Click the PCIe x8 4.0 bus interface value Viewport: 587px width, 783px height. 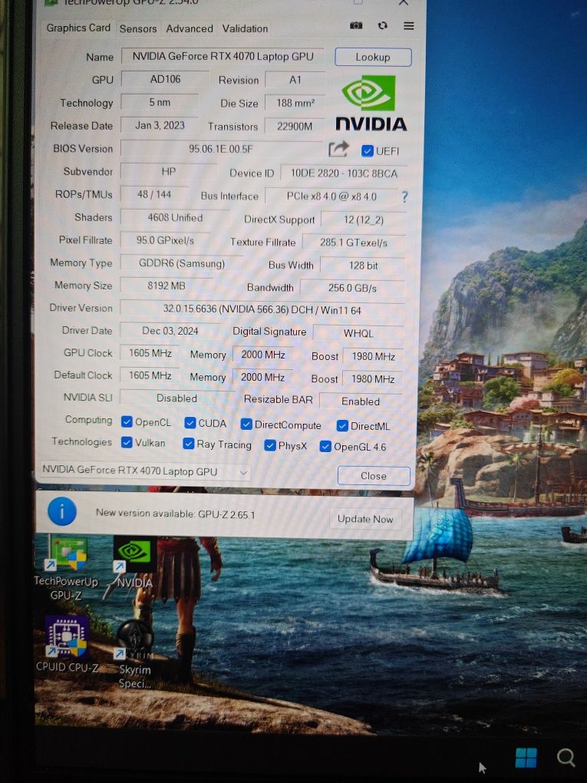331,197
